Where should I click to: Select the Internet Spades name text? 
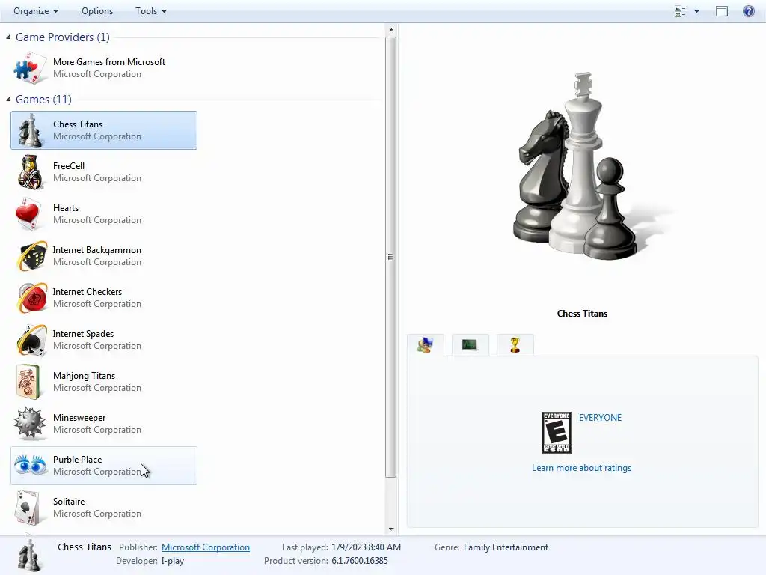(83, 334)
